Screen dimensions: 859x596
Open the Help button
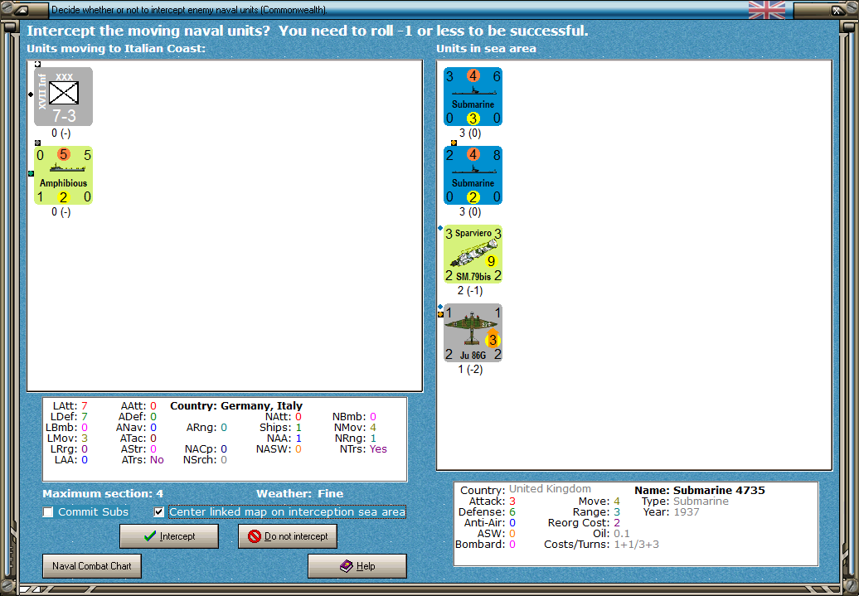point(357,566)
